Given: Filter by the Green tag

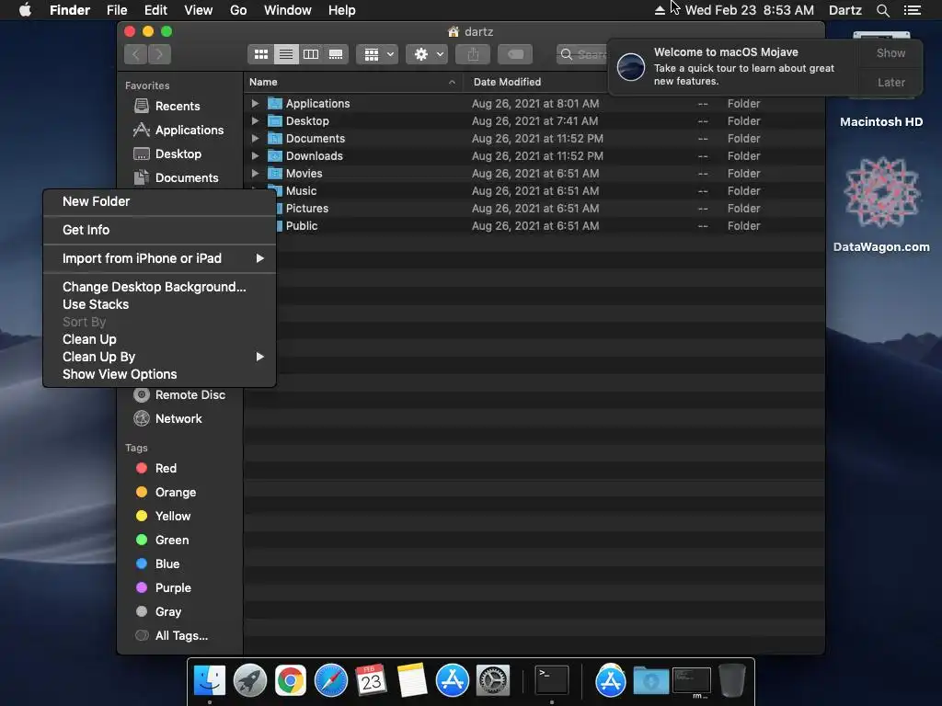Looking at the screenshot, I should [x=162, y=541].
